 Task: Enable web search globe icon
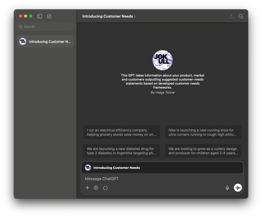point(96,188)
